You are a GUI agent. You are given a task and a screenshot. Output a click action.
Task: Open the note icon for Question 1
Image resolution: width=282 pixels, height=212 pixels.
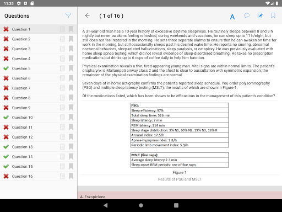62,29
